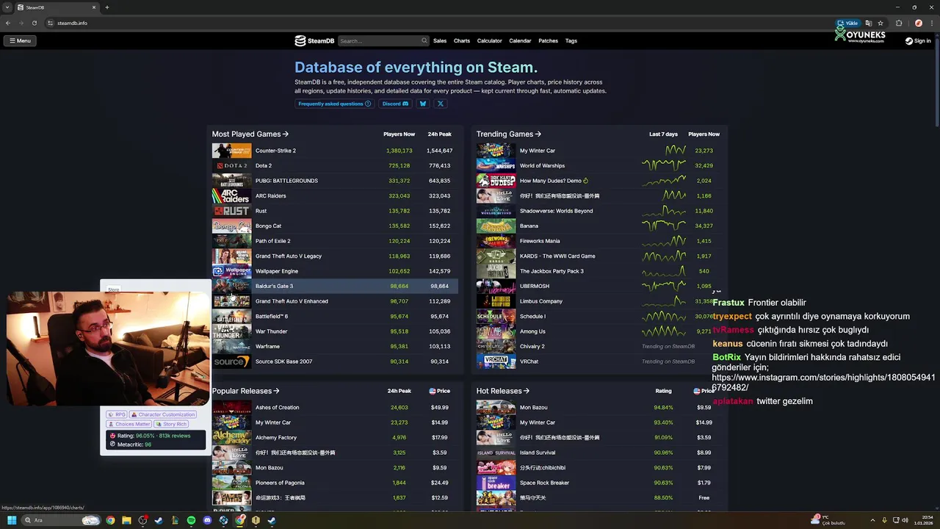Open a new browser tab

click(x=107, y=7)
